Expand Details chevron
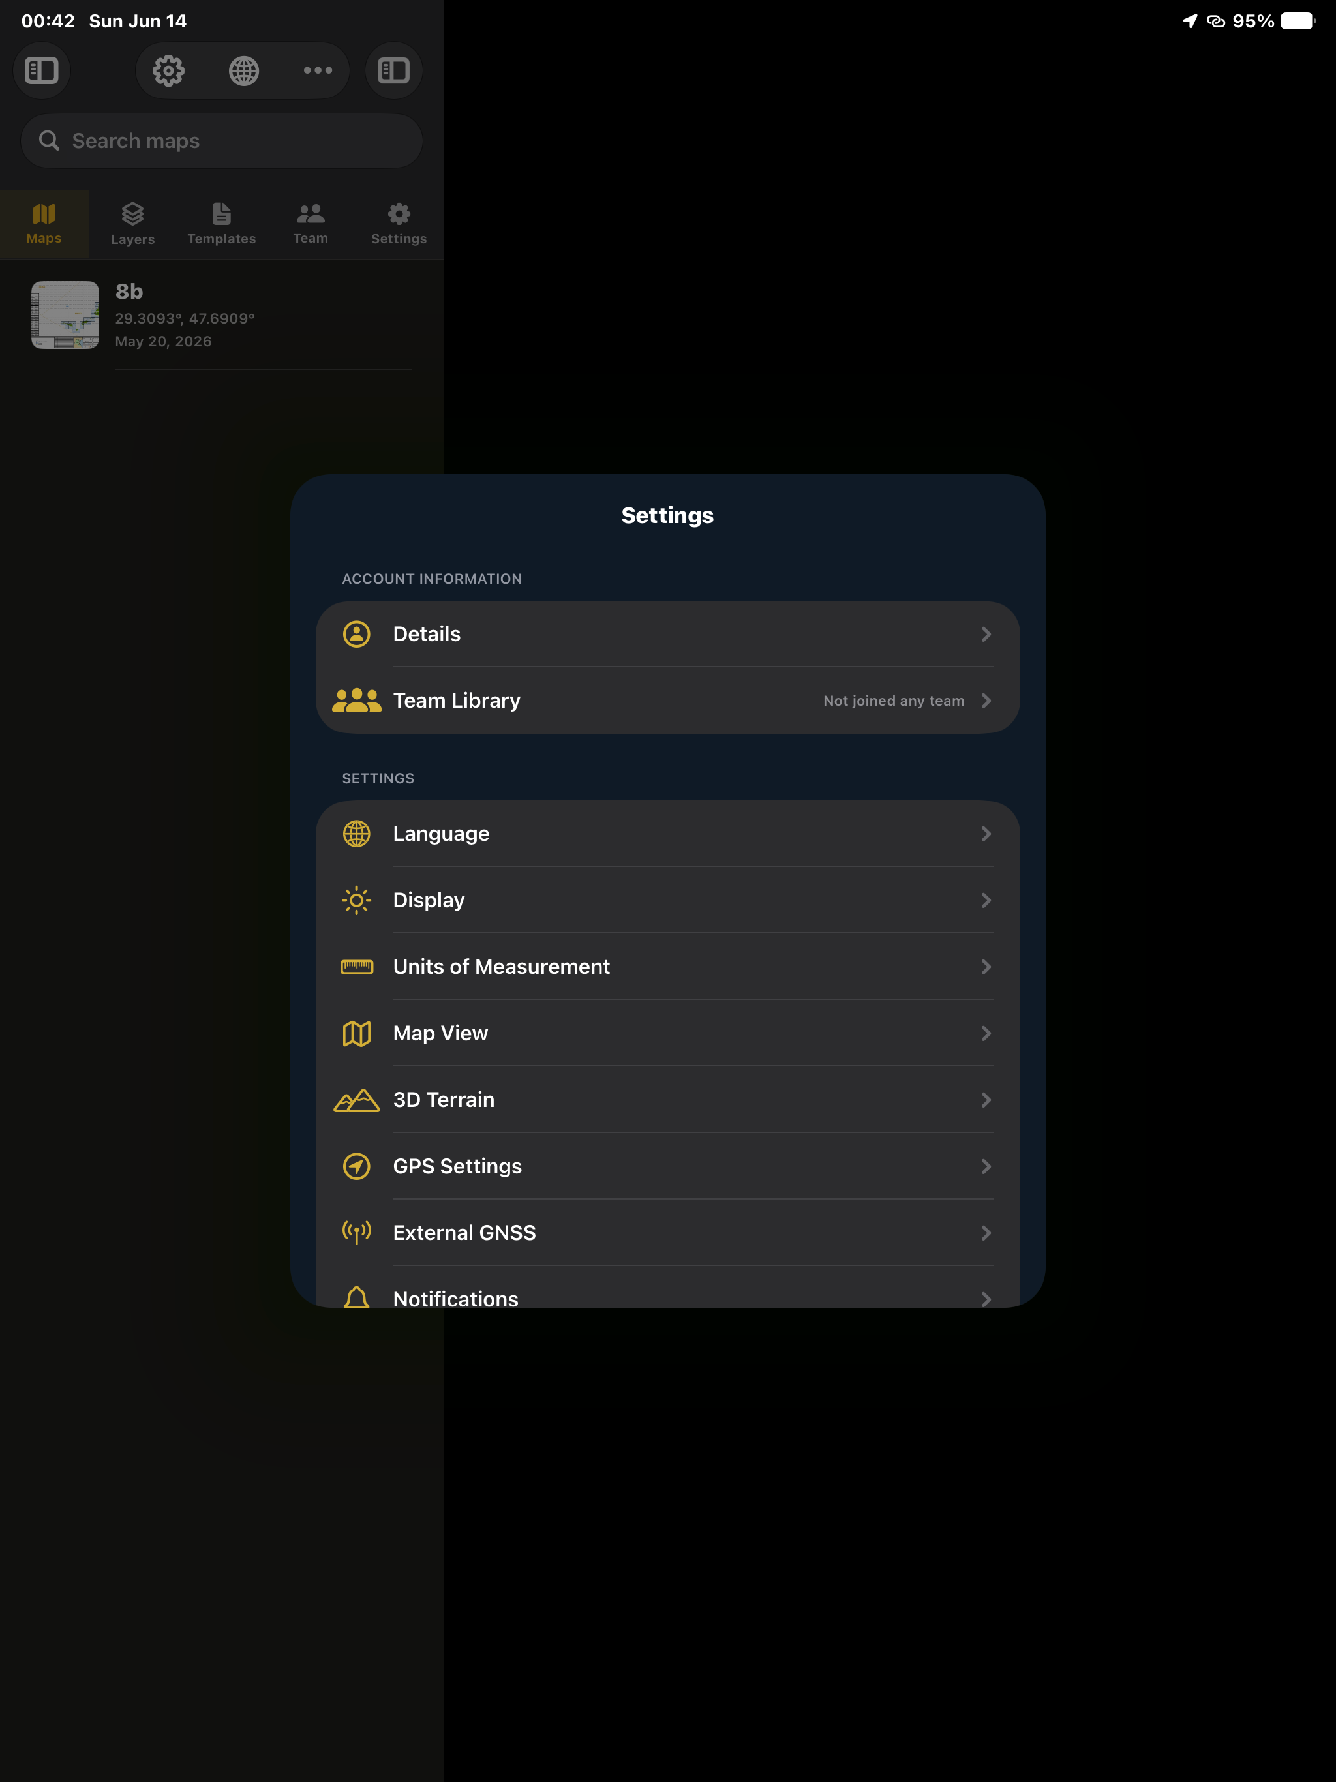Image resolution: width=1336 pixels, height=1782 pixels. 986,634
